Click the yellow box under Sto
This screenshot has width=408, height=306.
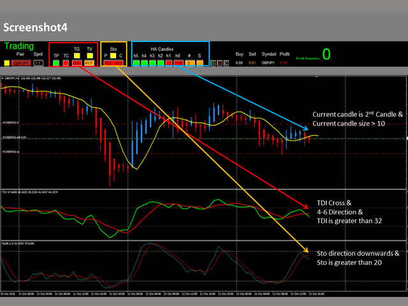113,55
